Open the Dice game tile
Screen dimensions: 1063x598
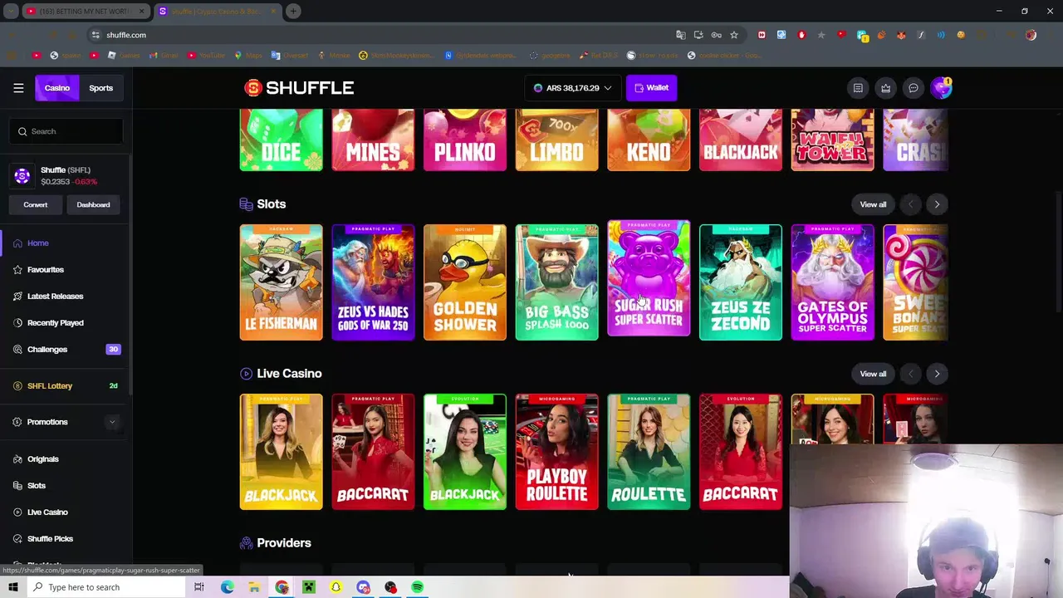(282, 140)
